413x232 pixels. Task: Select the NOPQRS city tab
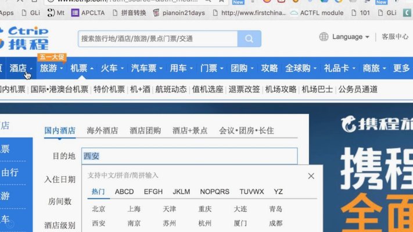pyautogui.click(x=215, y=192)
